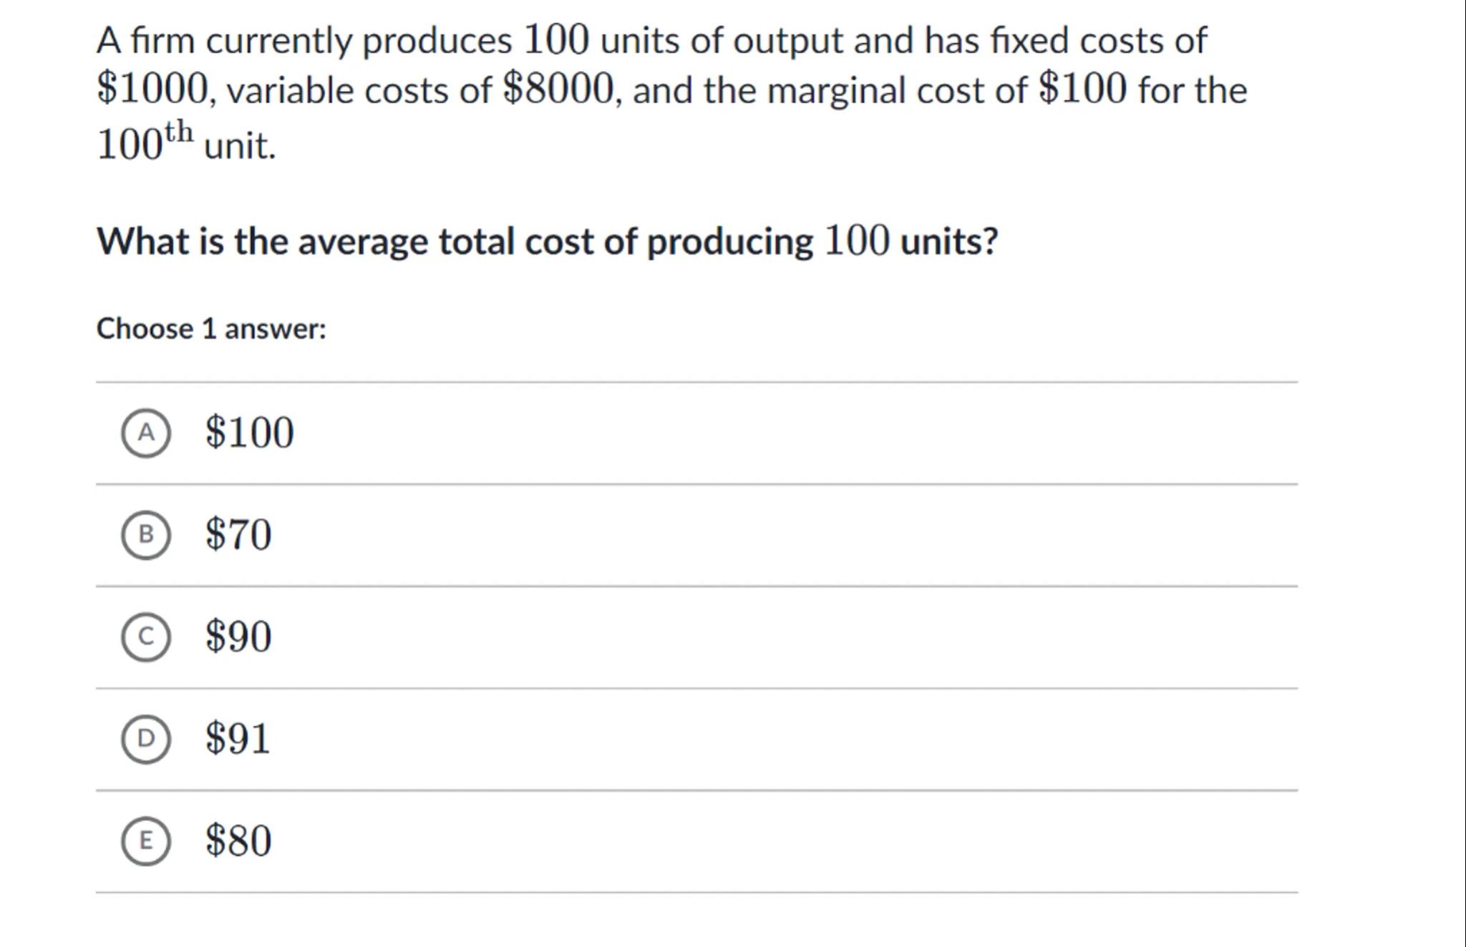Click the $80 answer value
The image size is (1466, 947).
238,840
